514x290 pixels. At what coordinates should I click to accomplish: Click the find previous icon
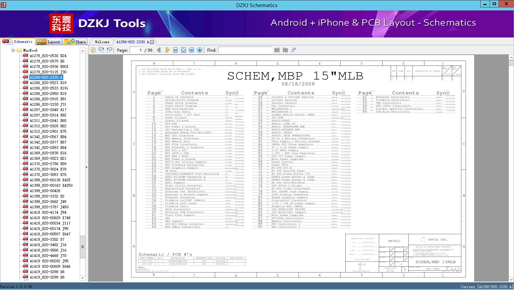coord(277,50)
